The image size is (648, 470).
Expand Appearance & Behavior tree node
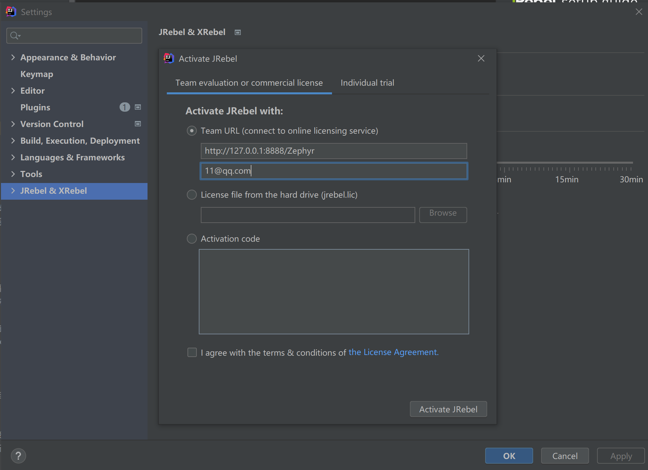[13, 57]
